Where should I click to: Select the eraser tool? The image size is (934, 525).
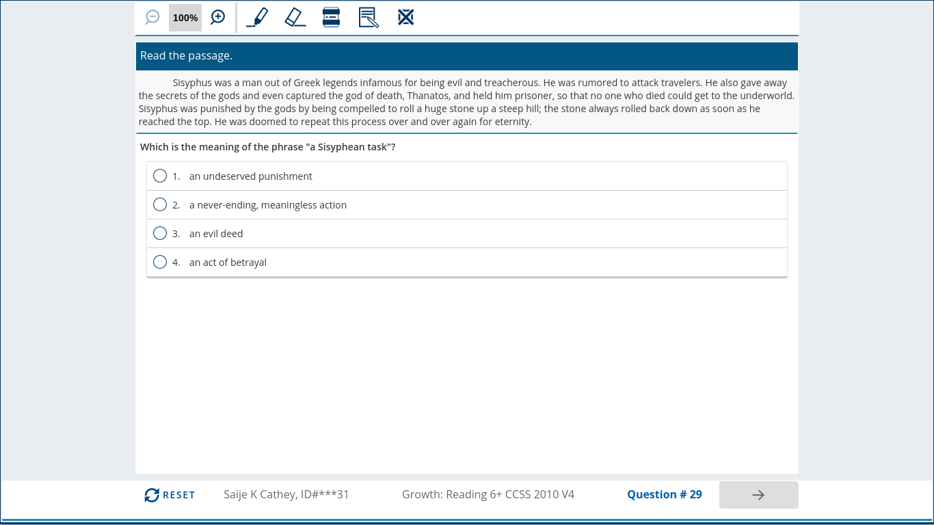coord(295,17)
